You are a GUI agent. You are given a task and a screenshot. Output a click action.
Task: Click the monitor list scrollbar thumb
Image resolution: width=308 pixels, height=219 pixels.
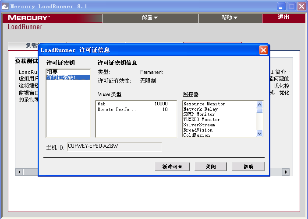pos(259,111)
